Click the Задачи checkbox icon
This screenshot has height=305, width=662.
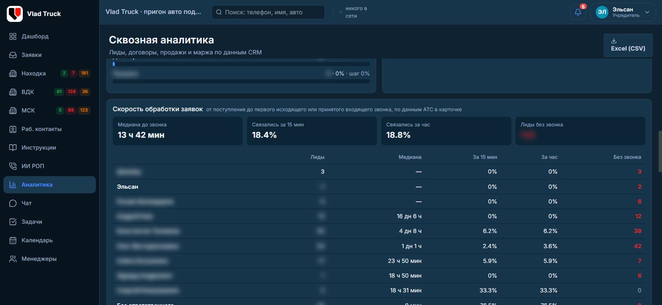point(13,222)
